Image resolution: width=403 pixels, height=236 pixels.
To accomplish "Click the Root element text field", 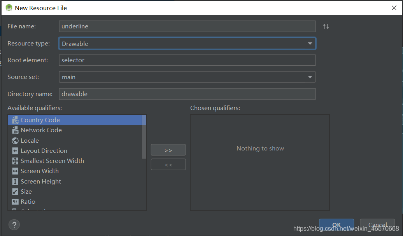I will 187,60.
